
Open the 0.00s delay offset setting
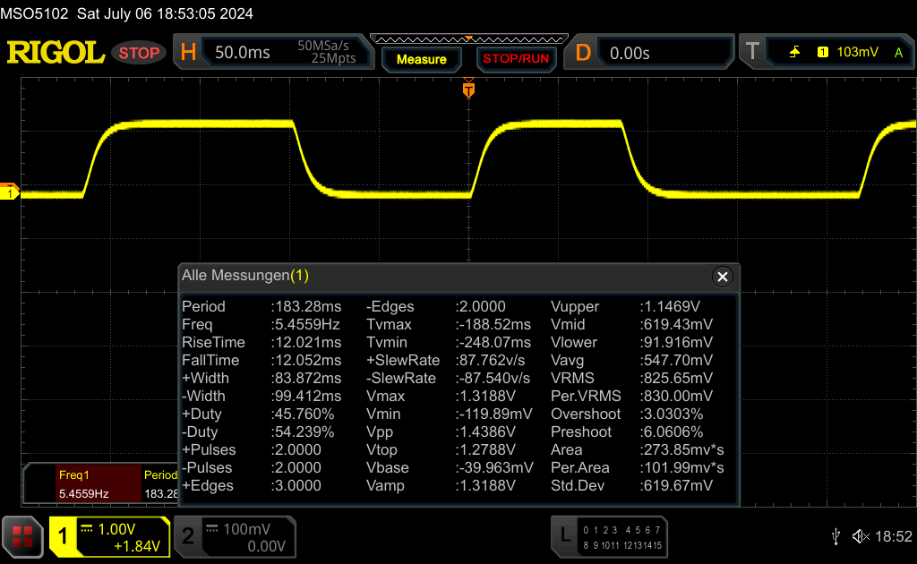point(663,53)
